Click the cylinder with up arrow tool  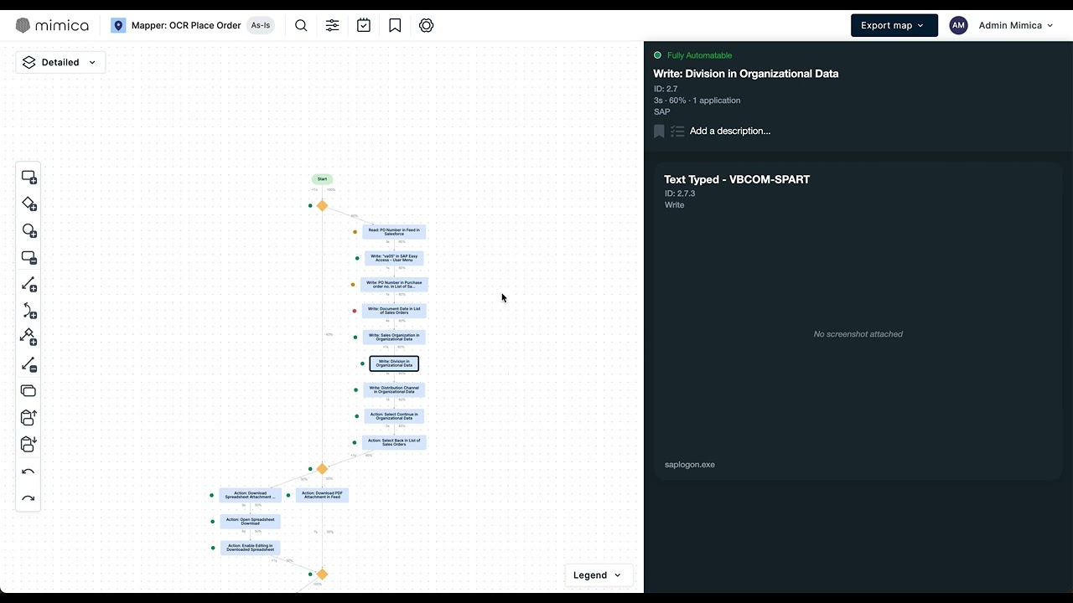29,417
